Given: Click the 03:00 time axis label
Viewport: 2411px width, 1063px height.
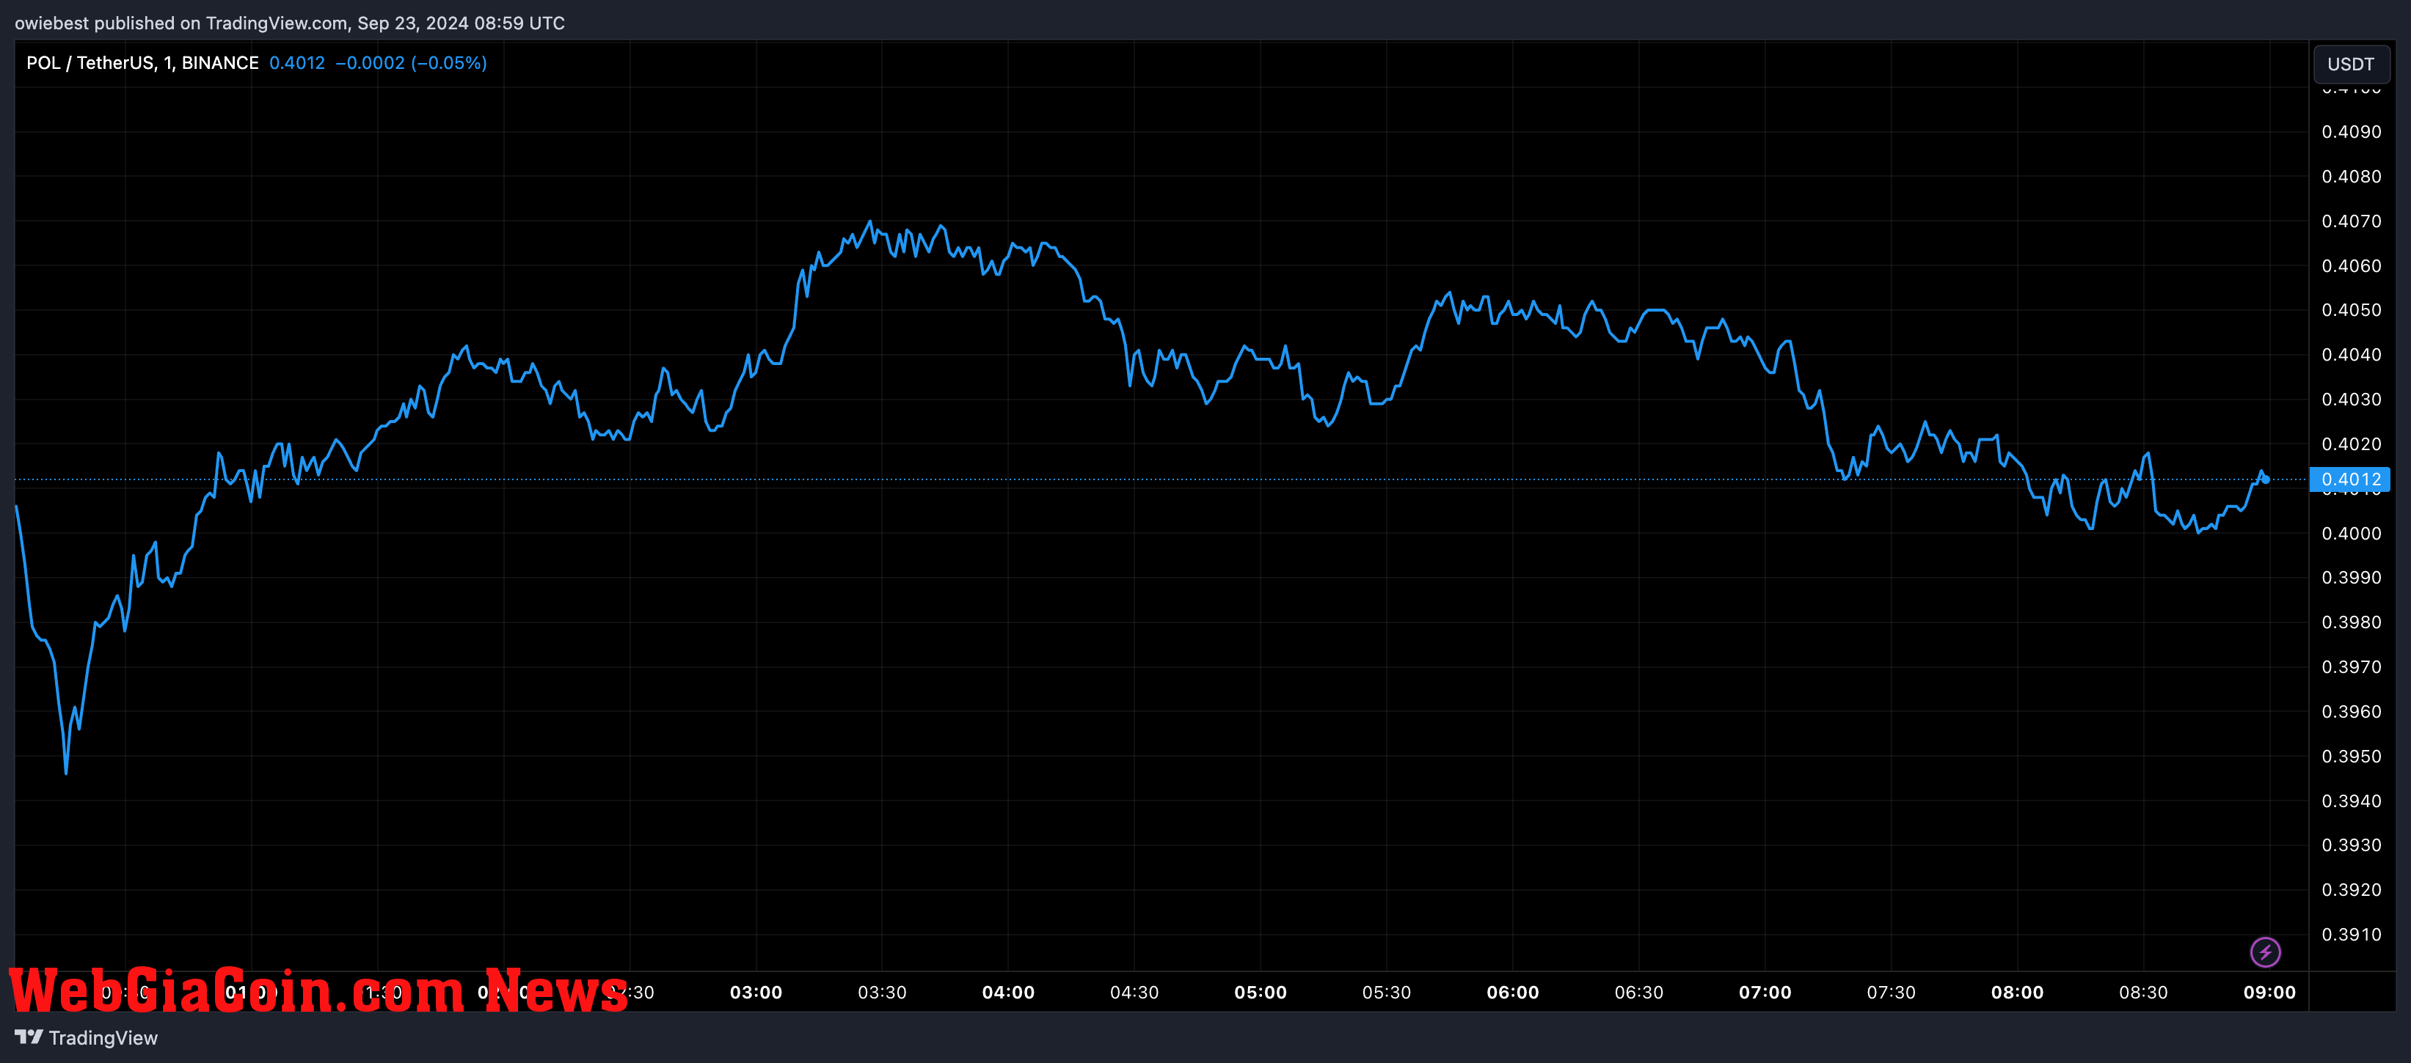Looking at the screenshot, I should click(x=756, y=992).
